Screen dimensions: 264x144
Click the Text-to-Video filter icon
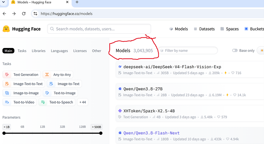pos(7,102)
